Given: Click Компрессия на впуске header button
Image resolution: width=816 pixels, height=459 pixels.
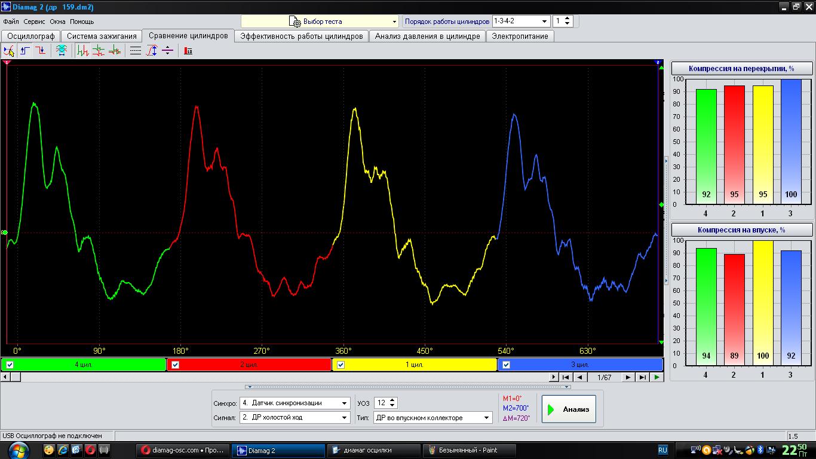Looking at the screenshot, I should pos(742,229).
